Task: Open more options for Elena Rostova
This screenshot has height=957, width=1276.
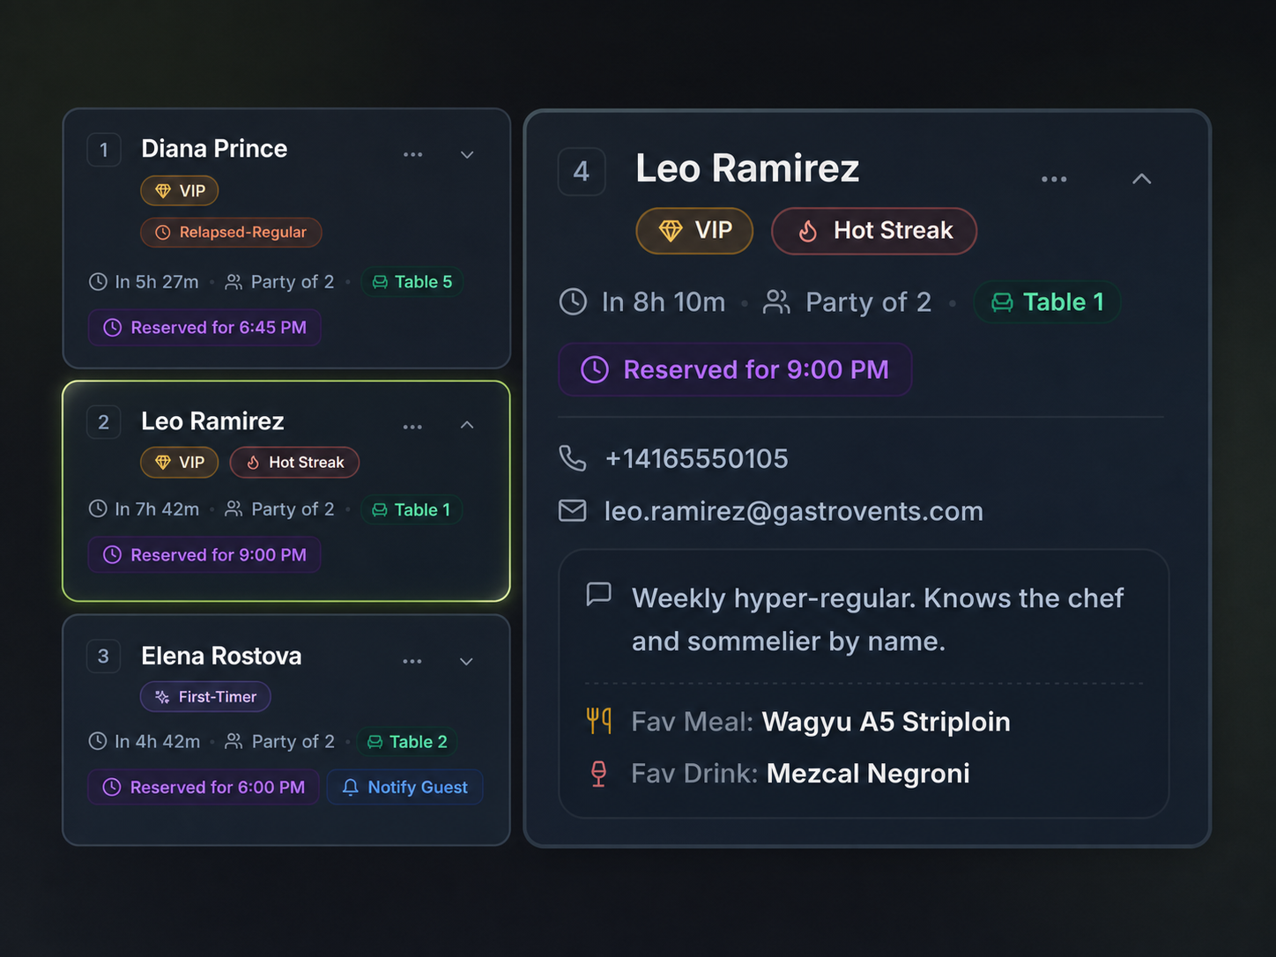Action: click(412, 661)
